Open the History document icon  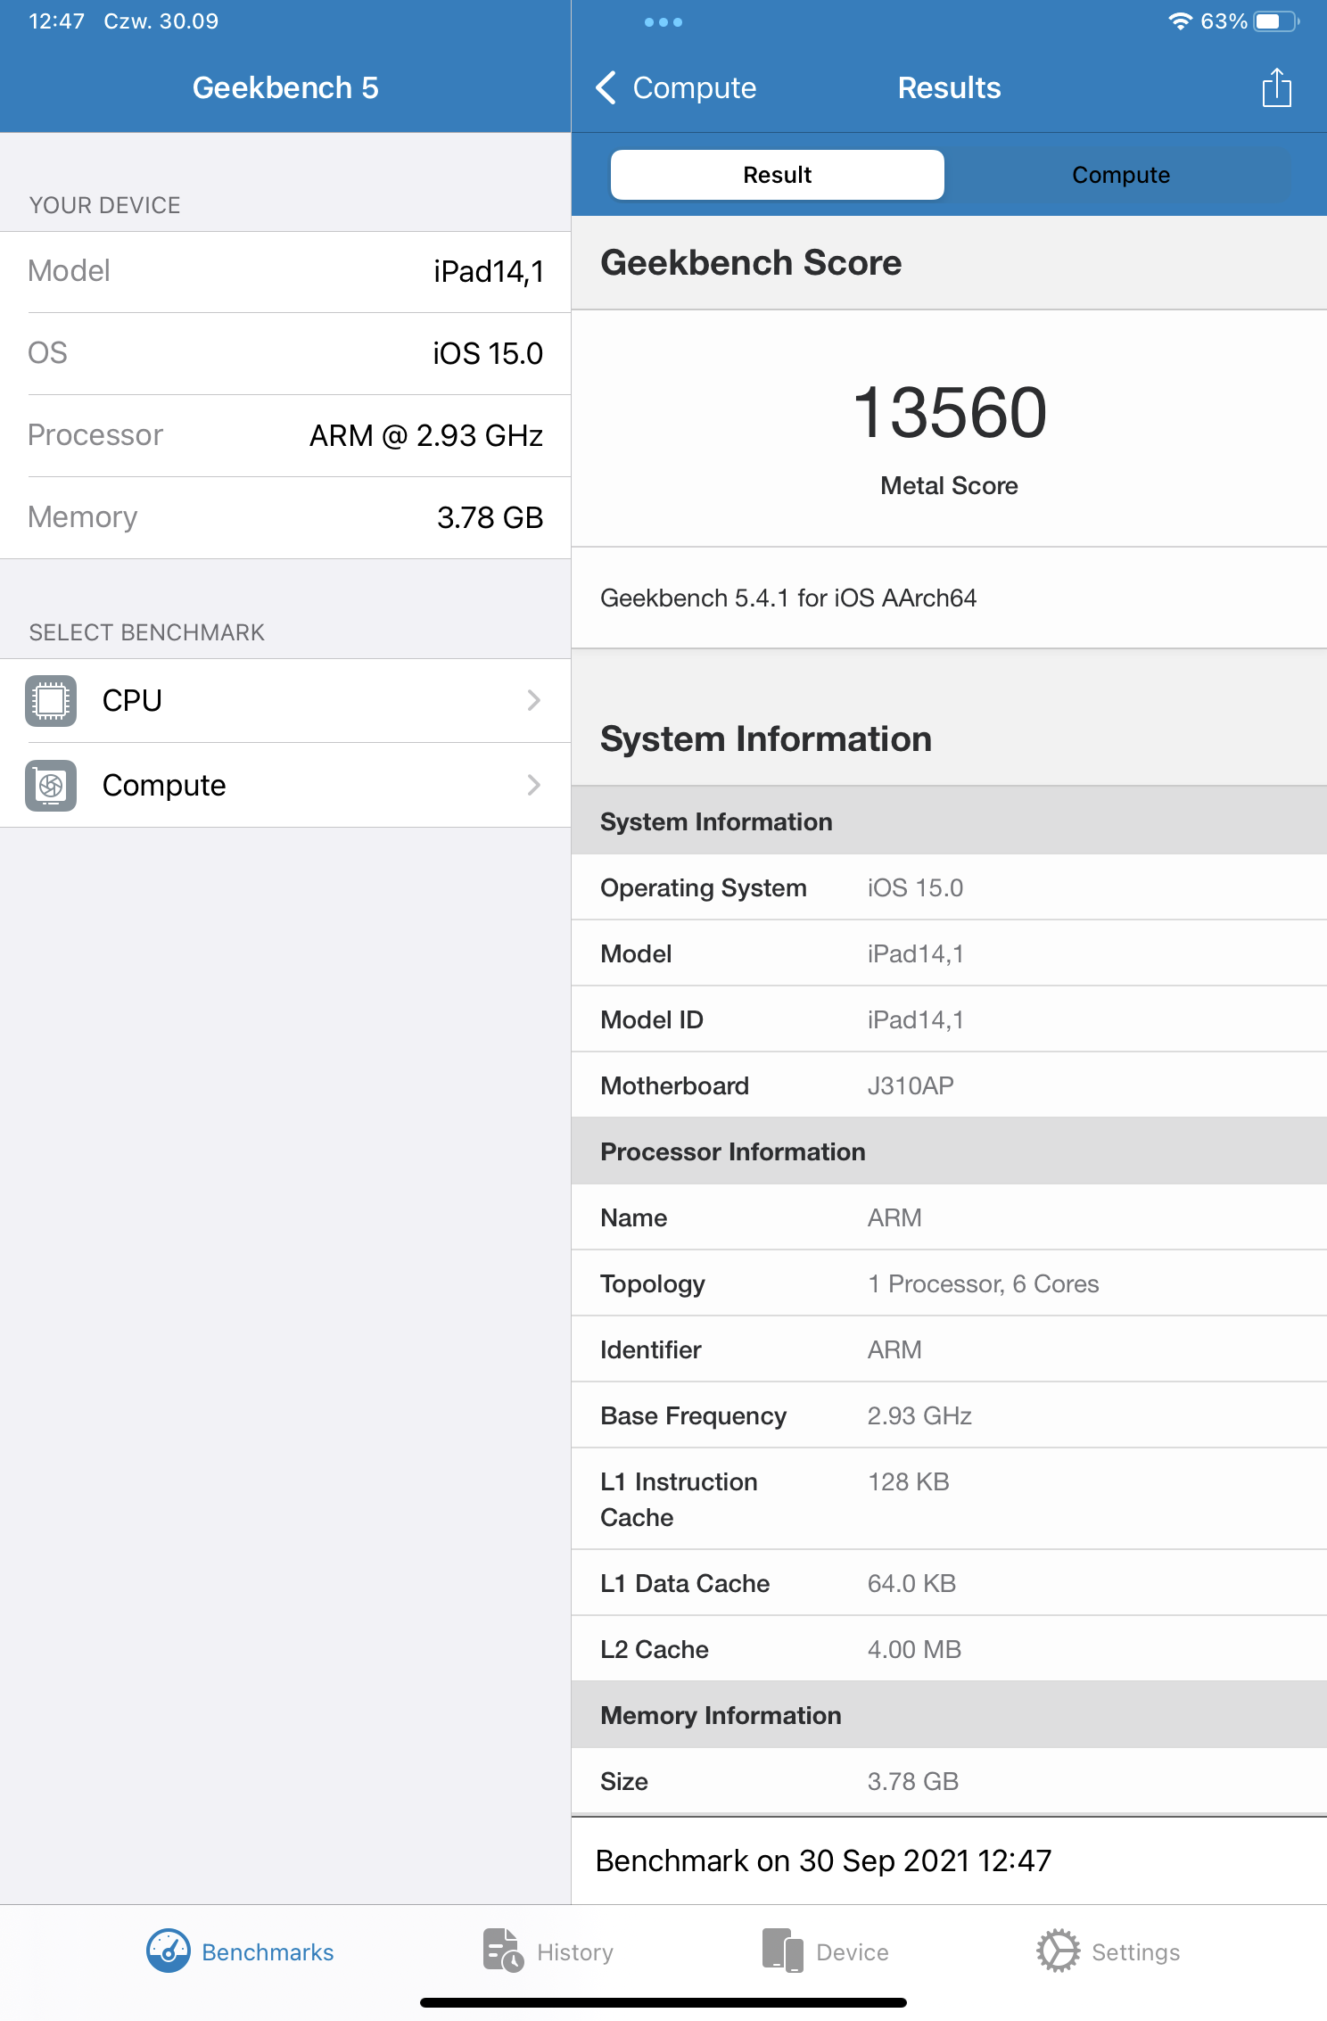pos(503,1951)
